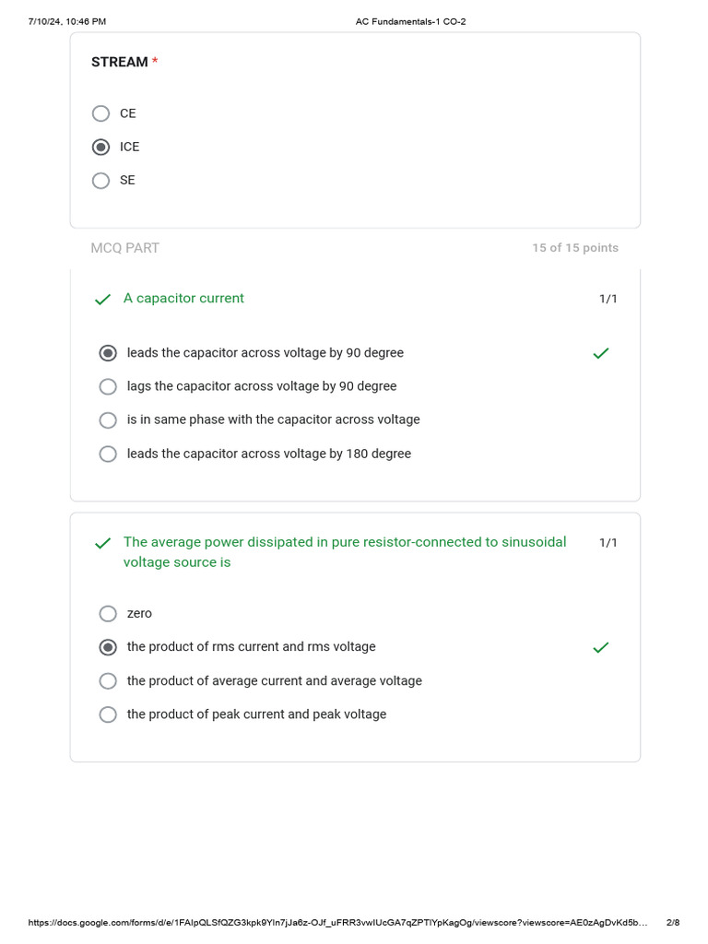Open the docs.google.com forms URL in footer
The height and width of the screenshot is (944, 708).
(337, 923)
